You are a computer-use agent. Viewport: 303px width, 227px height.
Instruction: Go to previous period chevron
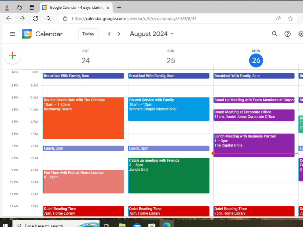(109, 34)
